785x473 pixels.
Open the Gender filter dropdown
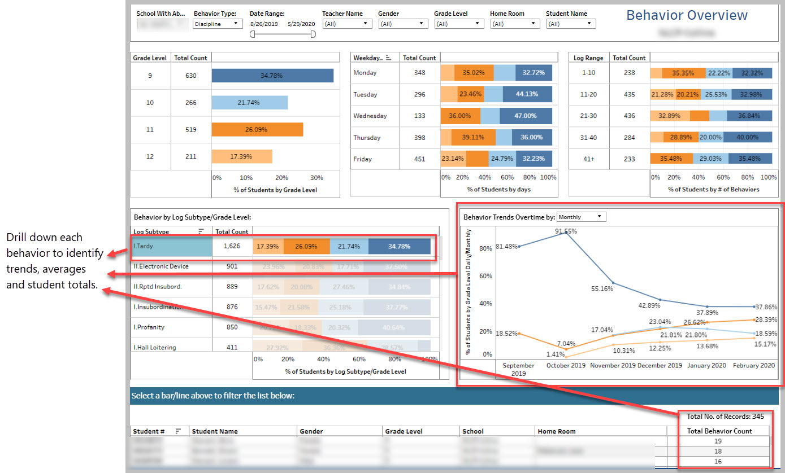pos(403,24)
